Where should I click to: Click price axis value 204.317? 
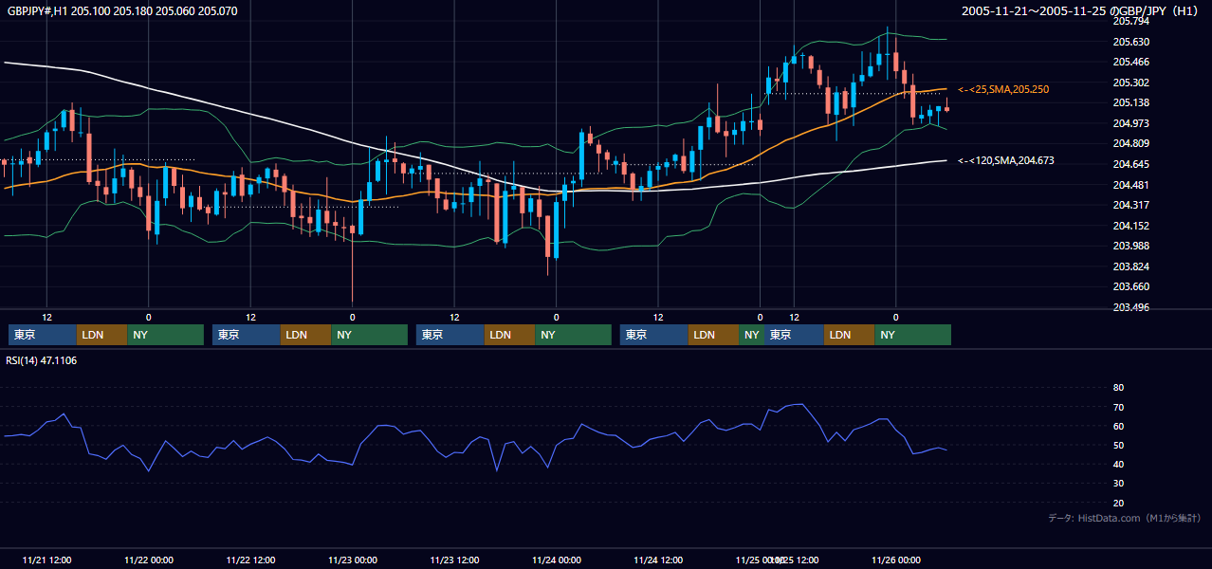(1130, 205)
